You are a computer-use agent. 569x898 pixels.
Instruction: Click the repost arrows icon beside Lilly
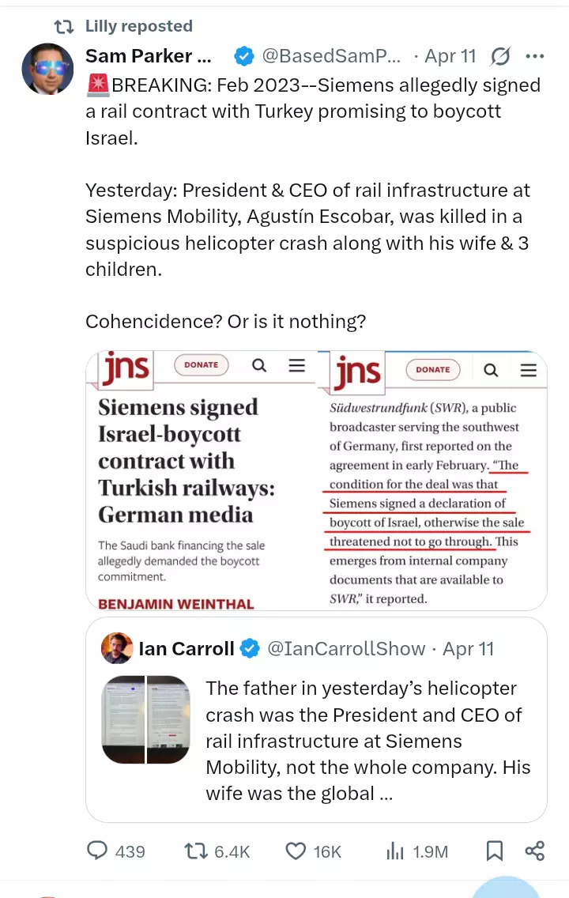point(63,26)
